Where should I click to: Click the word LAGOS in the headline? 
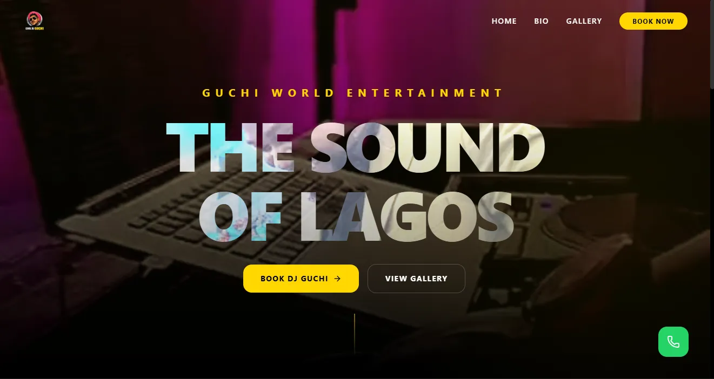(406, 216)
